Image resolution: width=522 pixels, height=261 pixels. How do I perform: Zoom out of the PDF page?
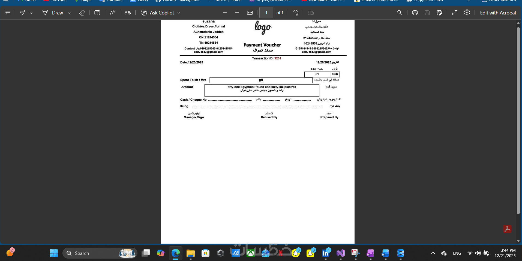(225, 13)
